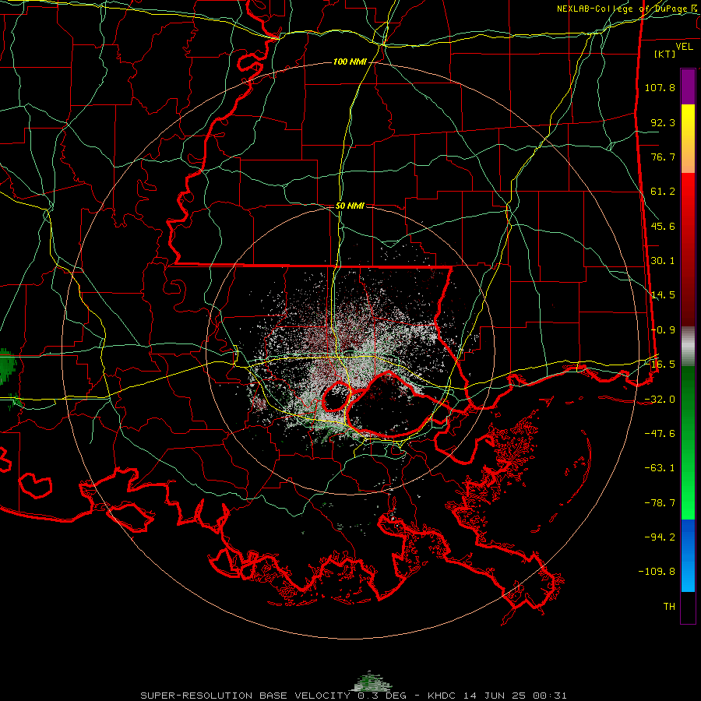Click the Super-Resolution Base Velocity caption
The height and width of the screenshot is (701, 701).
pos(353,696)
